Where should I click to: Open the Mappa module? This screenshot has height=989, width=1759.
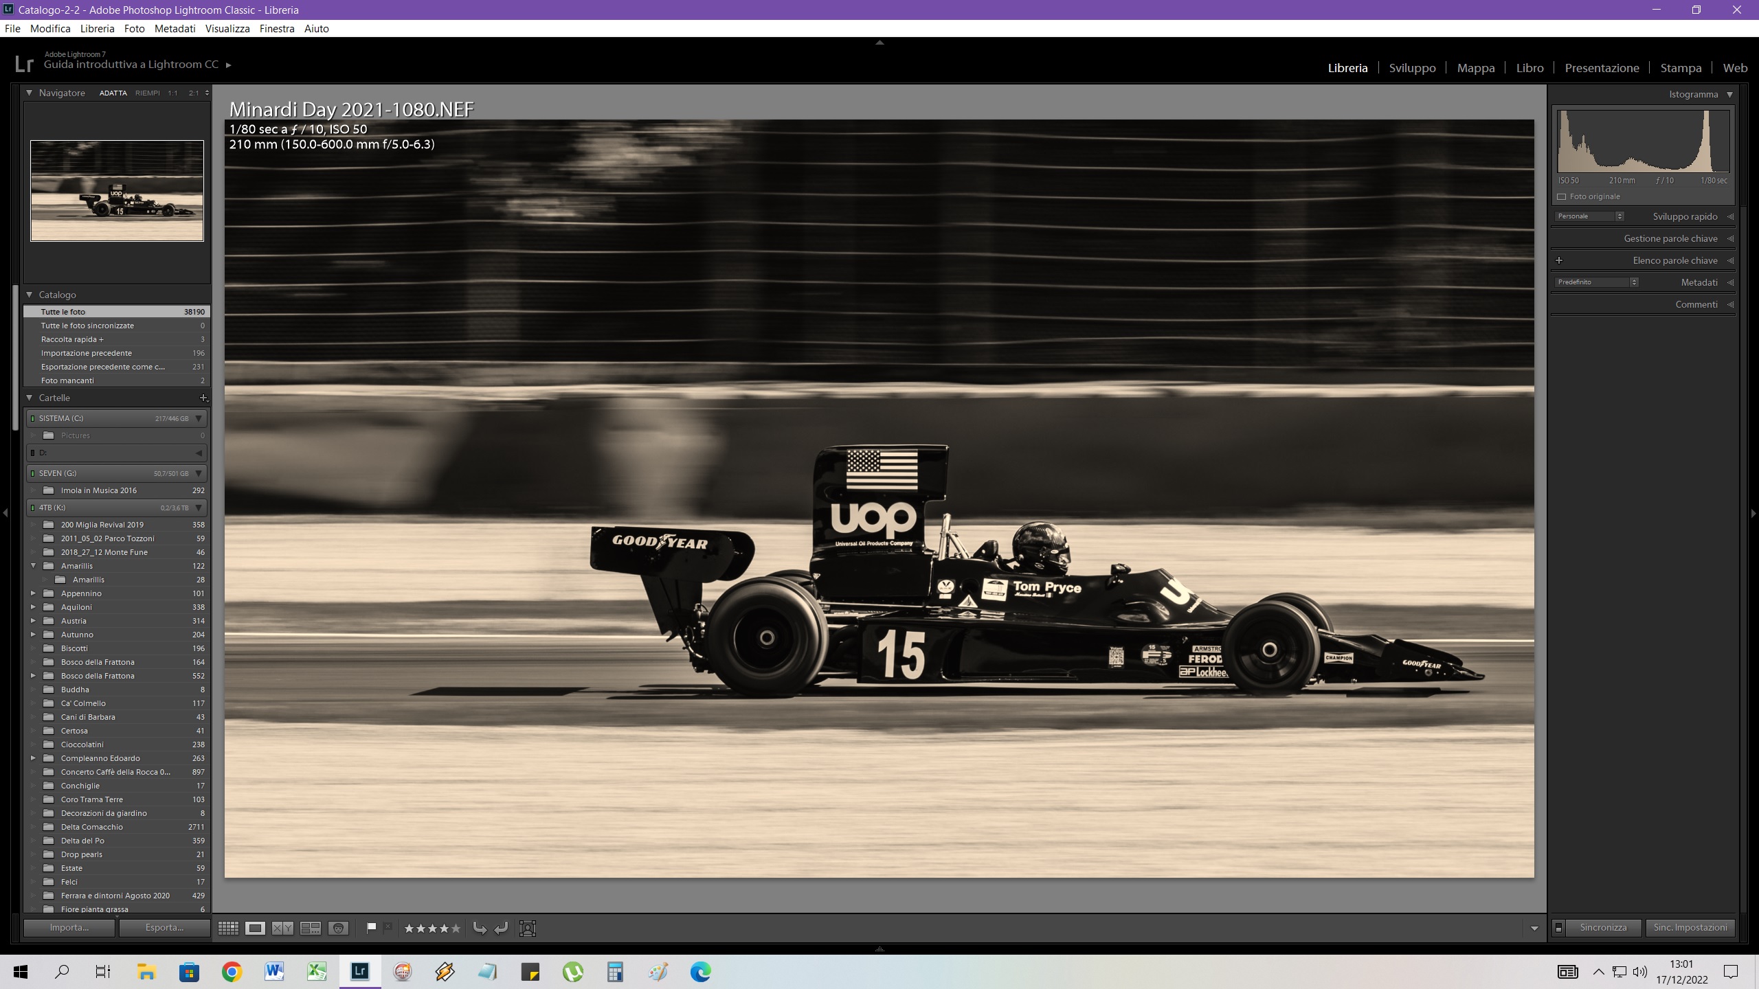coord(1475,68)
